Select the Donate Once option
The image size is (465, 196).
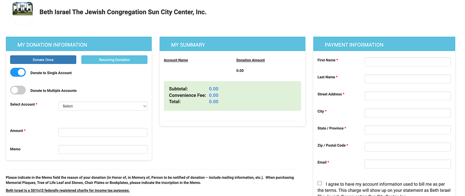43,60
